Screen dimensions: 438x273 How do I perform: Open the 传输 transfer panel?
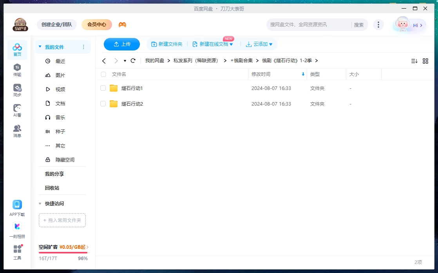pos(17,70)
